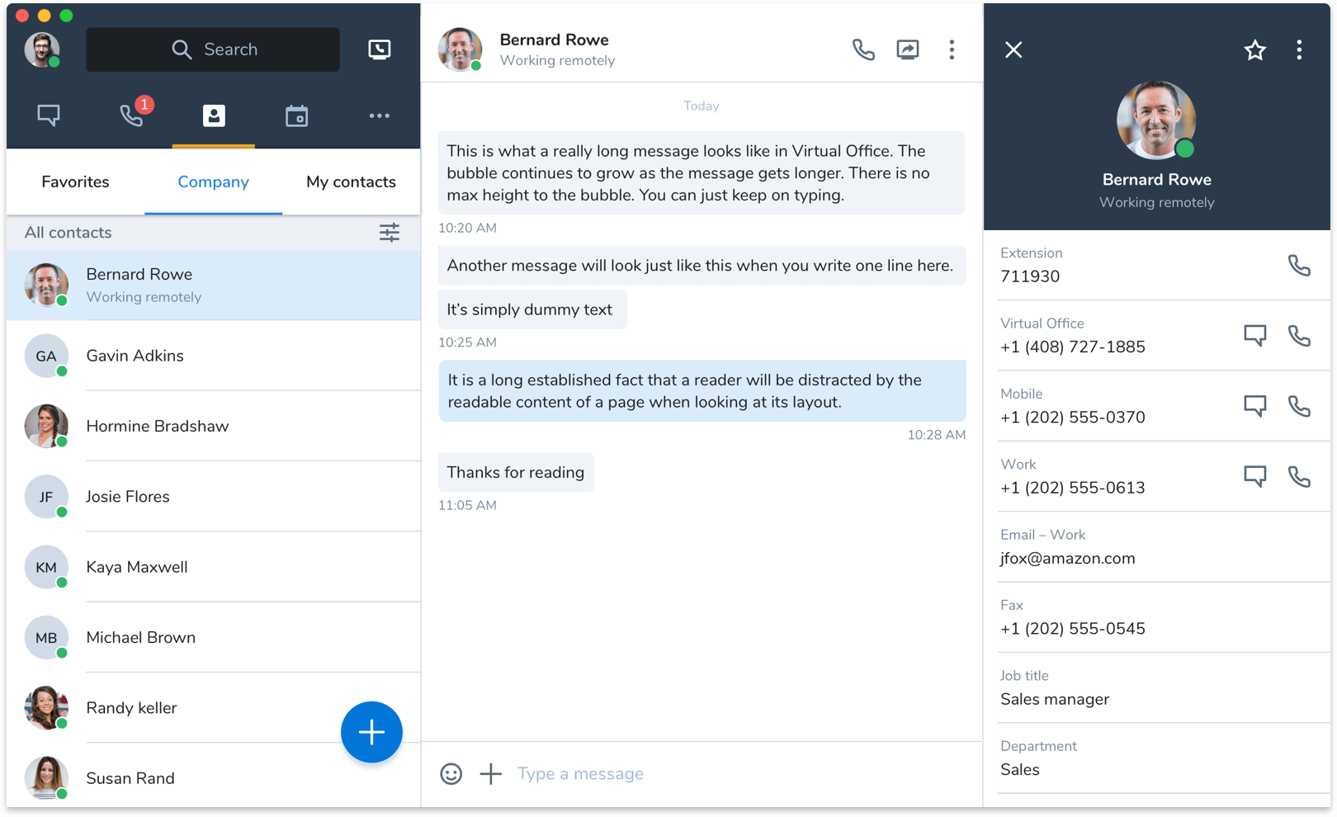Screen dimensions: 1337x817
Task: Toggle favorite star for Bernard Rowe
Action: pyautogui.click(x=1254, y=50)
